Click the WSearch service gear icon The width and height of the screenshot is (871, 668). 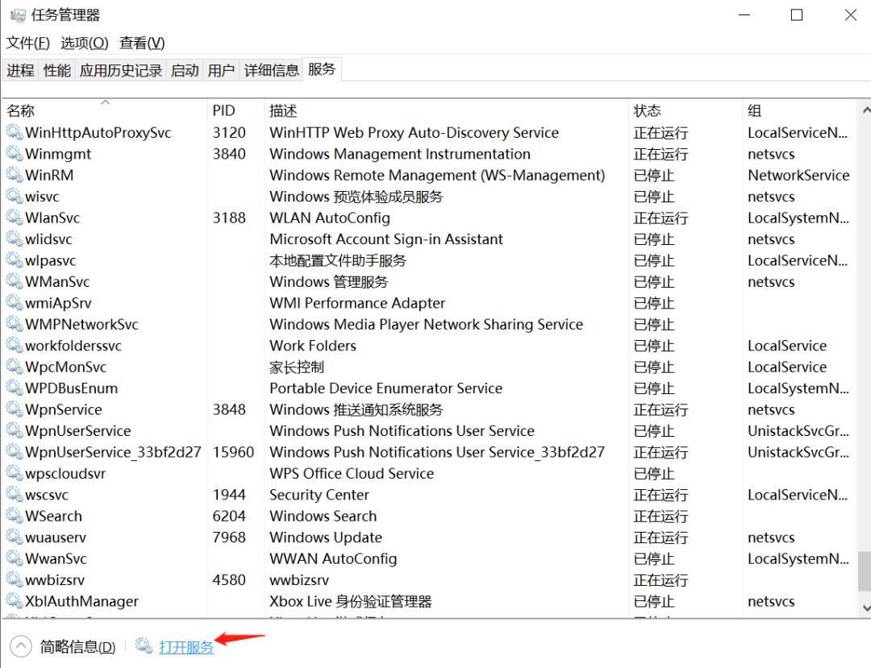[14, 516]
